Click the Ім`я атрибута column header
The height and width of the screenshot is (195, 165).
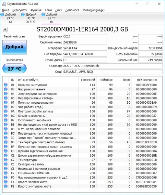pos(48,80)
